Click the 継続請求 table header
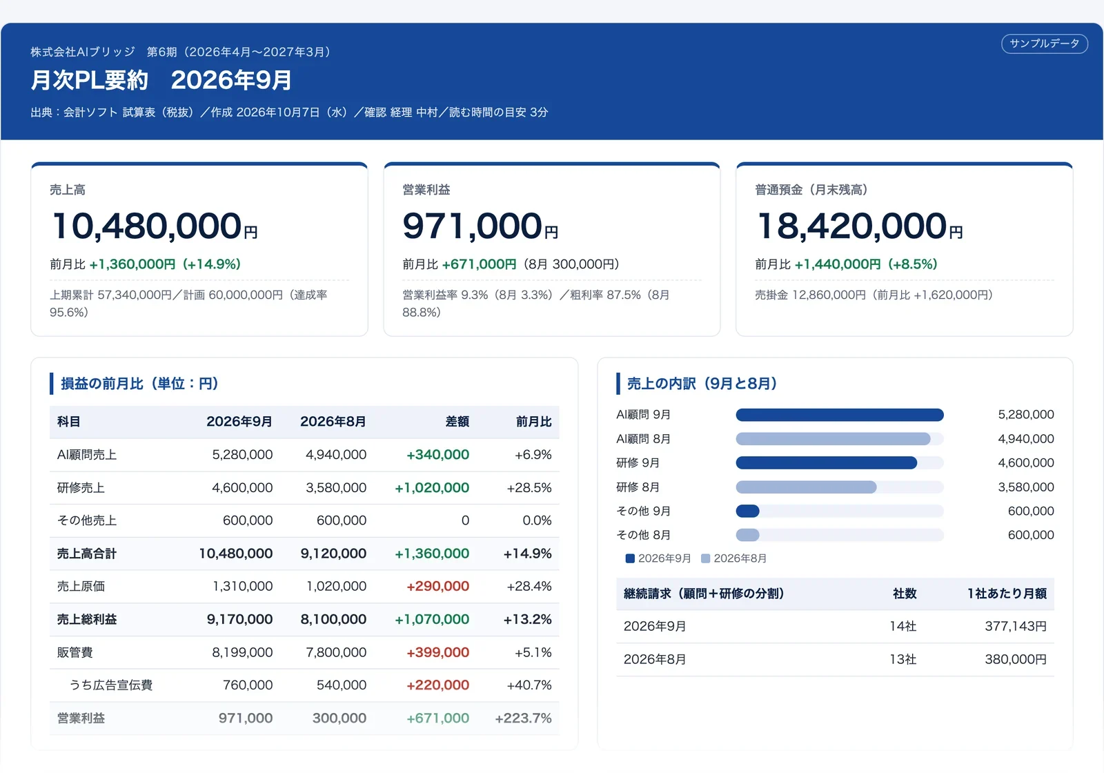 pyautogui.click(x=704, y=594)
